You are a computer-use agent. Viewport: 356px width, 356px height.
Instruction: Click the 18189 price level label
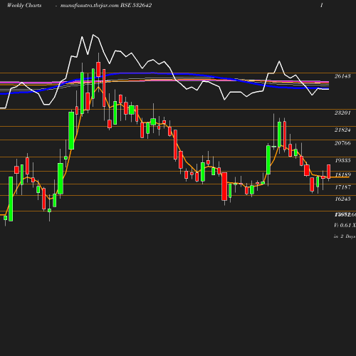tap(342, 174)
